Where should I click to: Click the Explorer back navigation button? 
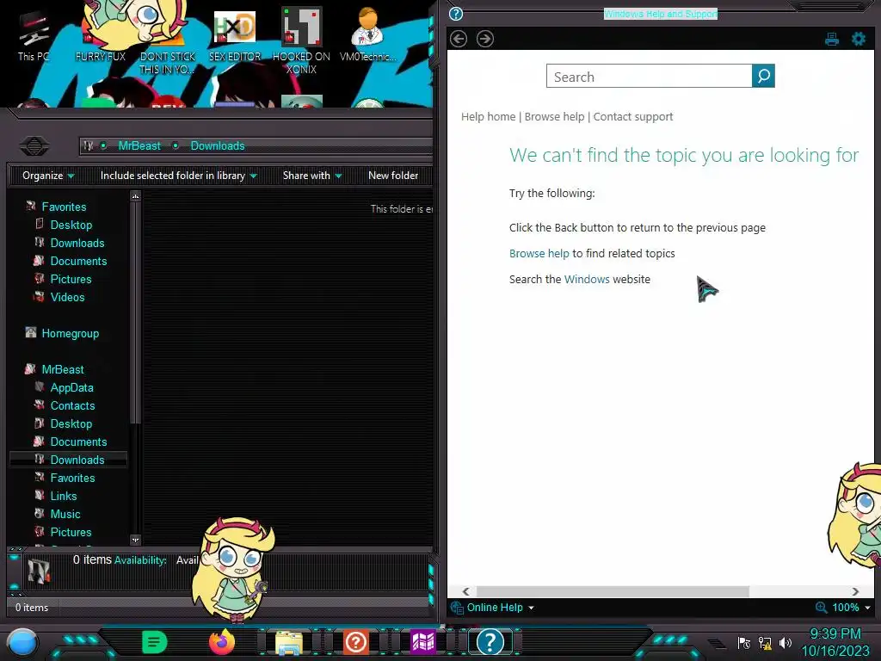point(34,146)
